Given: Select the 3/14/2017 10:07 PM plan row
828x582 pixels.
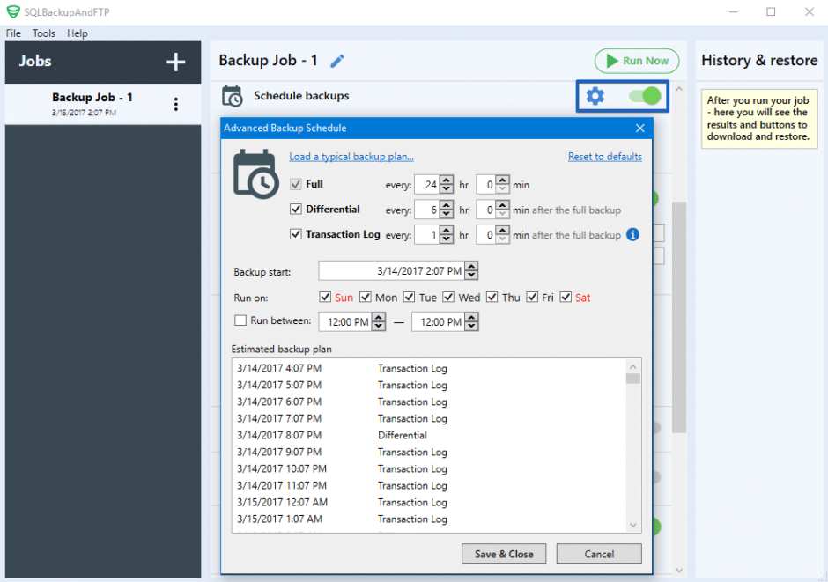Looking at the screenshot, I should tap(429, 468).
